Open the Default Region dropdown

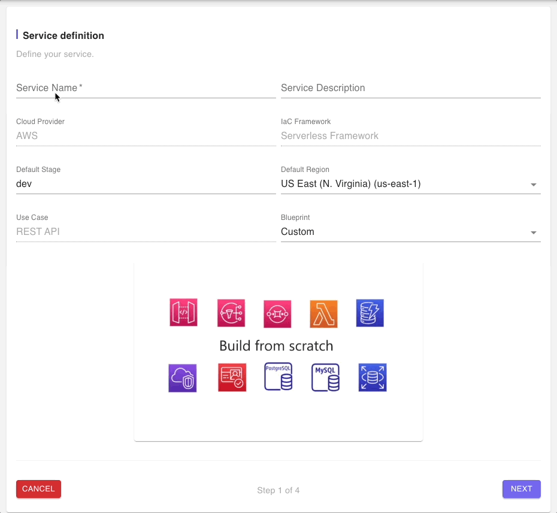(x=411, y=184)
